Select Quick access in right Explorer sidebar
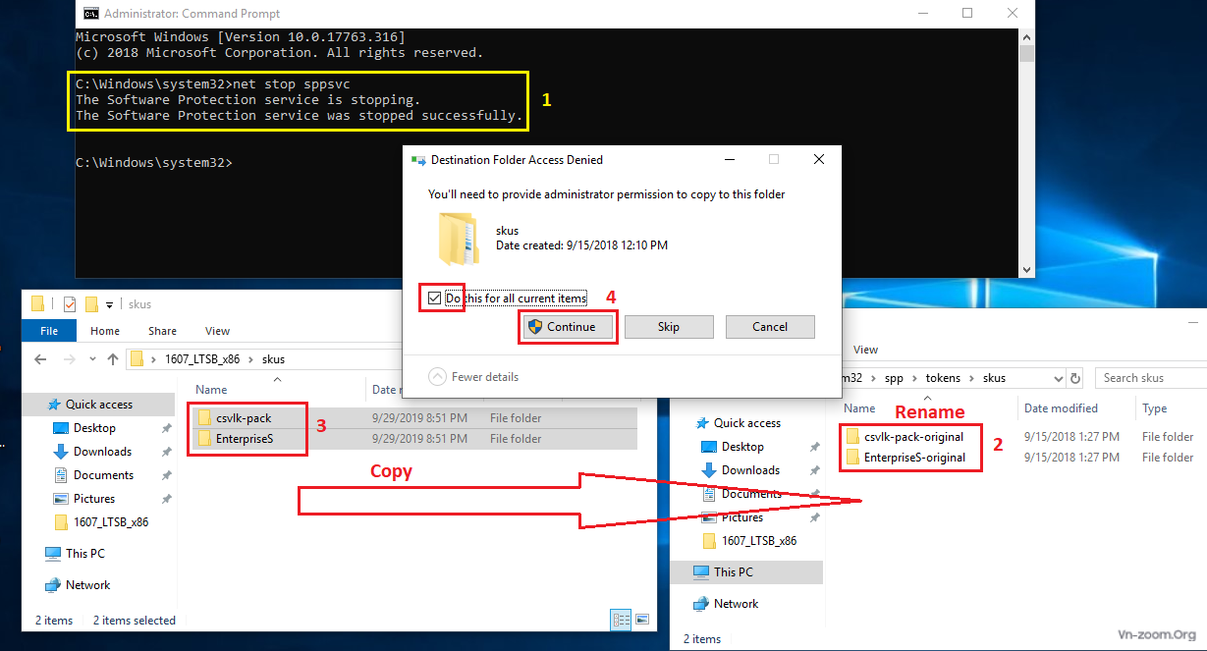Image resolution: width=1207 pixels, height=651 pixels. (746, 423)
